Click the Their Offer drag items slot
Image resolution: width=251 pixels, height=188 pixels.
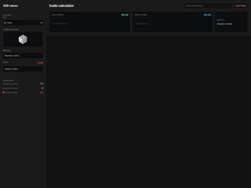click(142, 24)
